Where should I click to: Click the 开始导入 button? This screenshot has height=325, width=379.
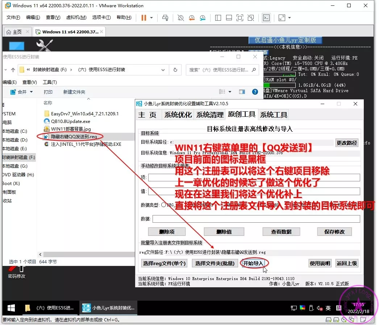[x=253, y=263]
